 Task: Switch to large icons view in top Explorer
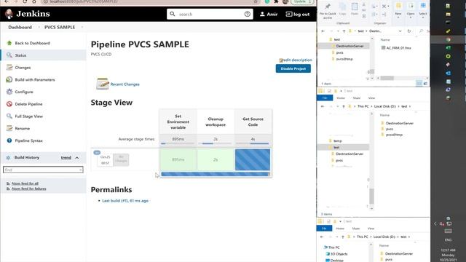click(425, 84)
